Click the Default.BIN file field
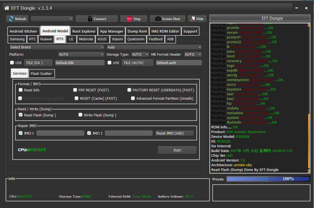Image resolution: width=314 pixels, height=208 pixels. [80, 63]
